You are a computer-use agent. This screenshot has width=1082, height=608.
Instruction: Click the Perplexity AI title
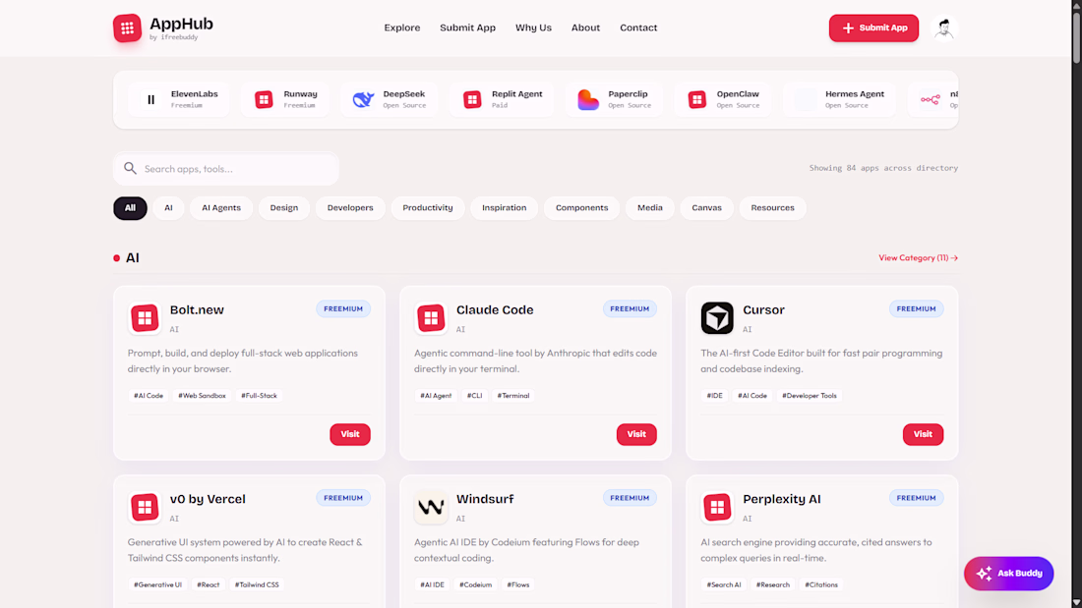(x=781, y=499)
